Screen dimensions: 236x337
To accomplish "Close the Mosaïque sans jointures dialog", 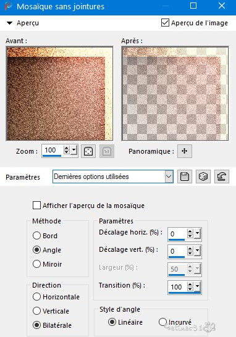I will point(222,6).
